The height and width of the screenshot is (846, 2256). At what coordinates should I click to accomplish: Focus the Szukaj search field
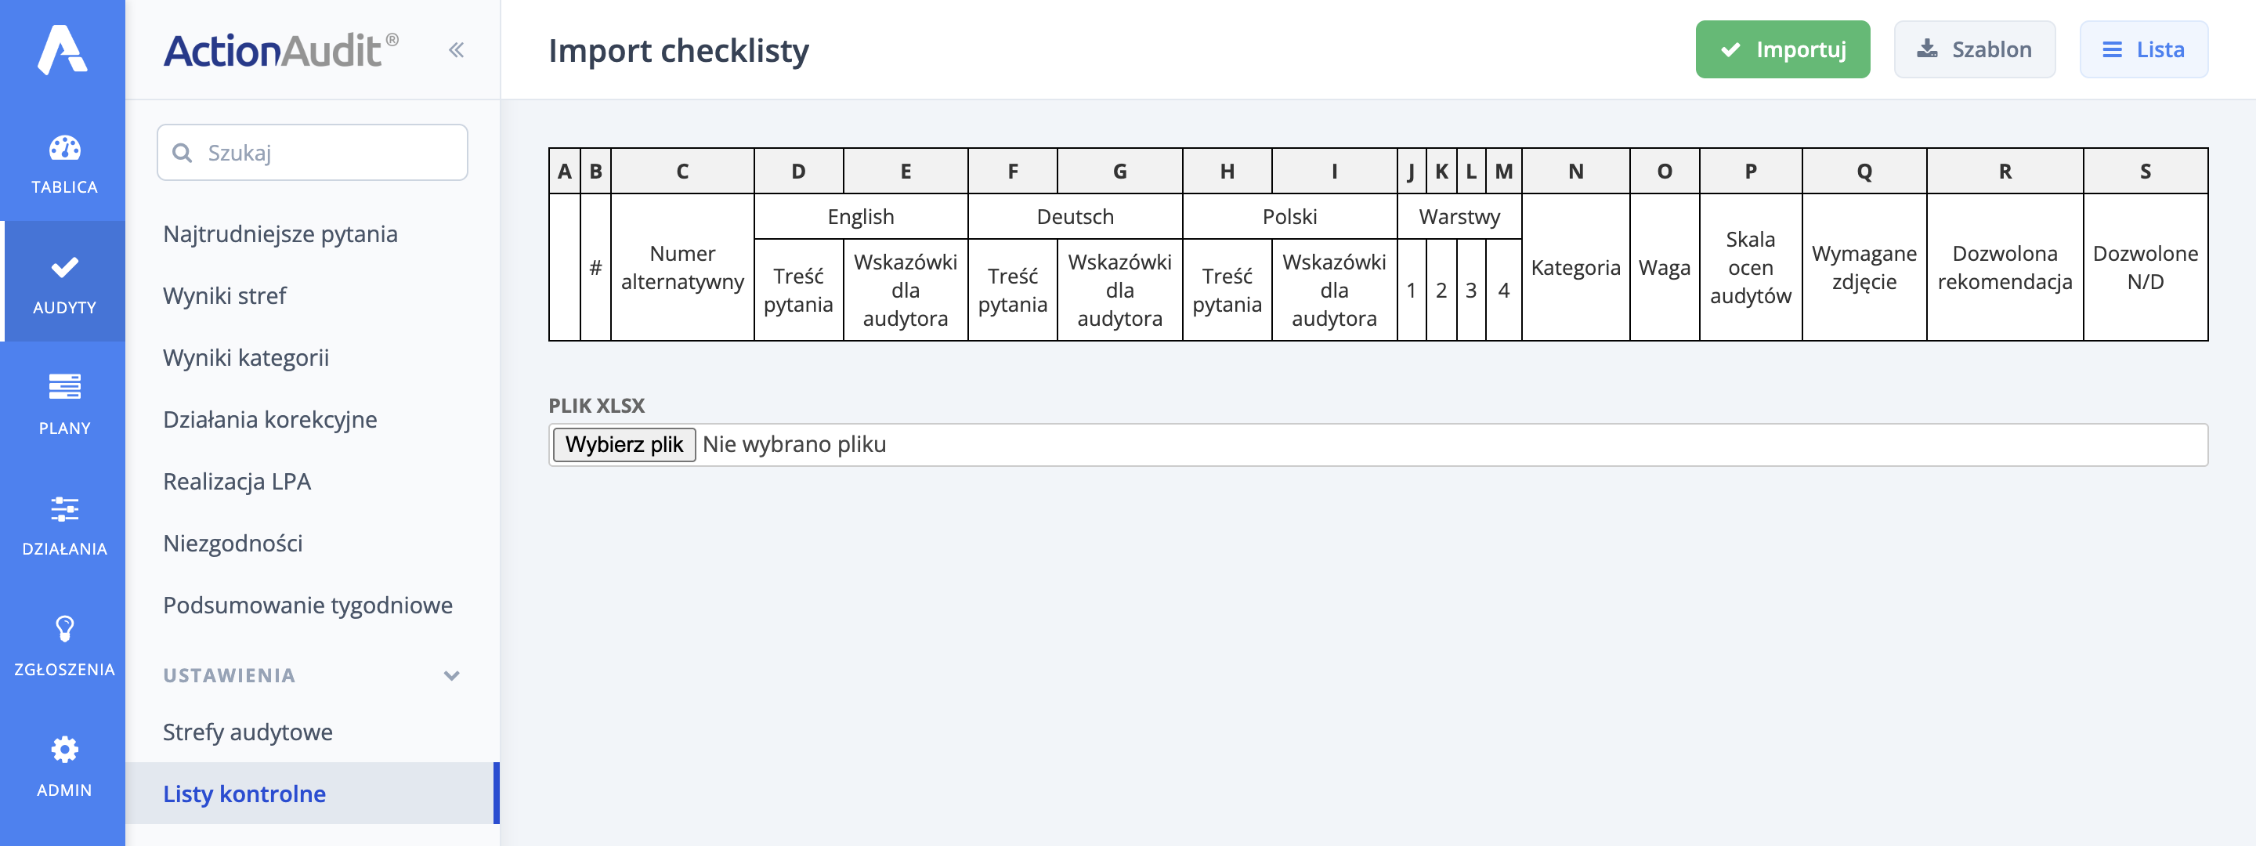pos(313,154)
